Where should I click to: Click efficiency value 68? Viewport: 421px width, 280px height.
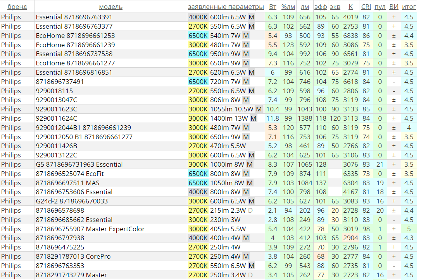pos(321,257)
